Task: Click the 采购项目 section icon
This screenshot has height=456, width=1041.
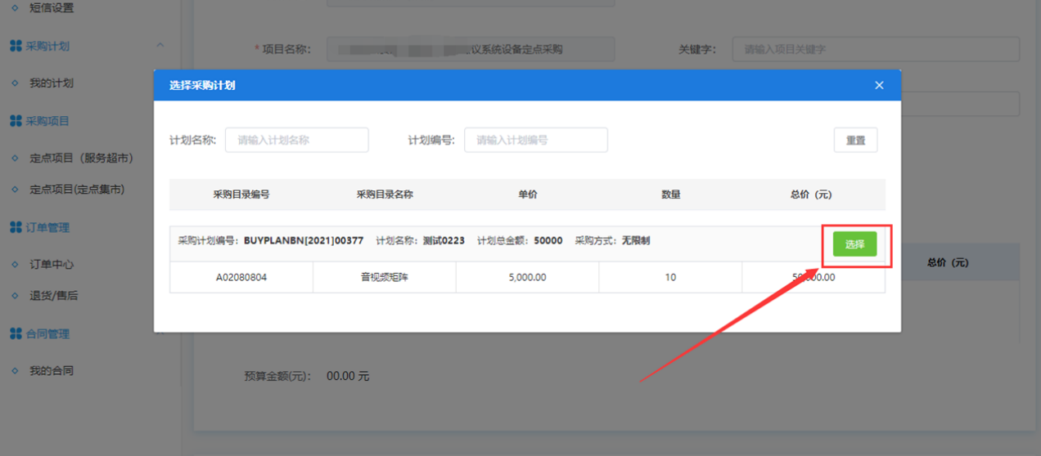Action: point(16,121)
